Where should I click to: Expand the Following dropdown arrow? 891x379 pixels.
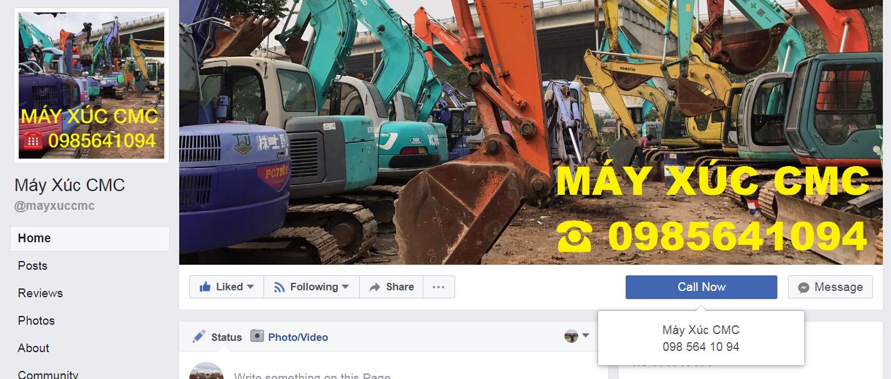click(345, 287)
